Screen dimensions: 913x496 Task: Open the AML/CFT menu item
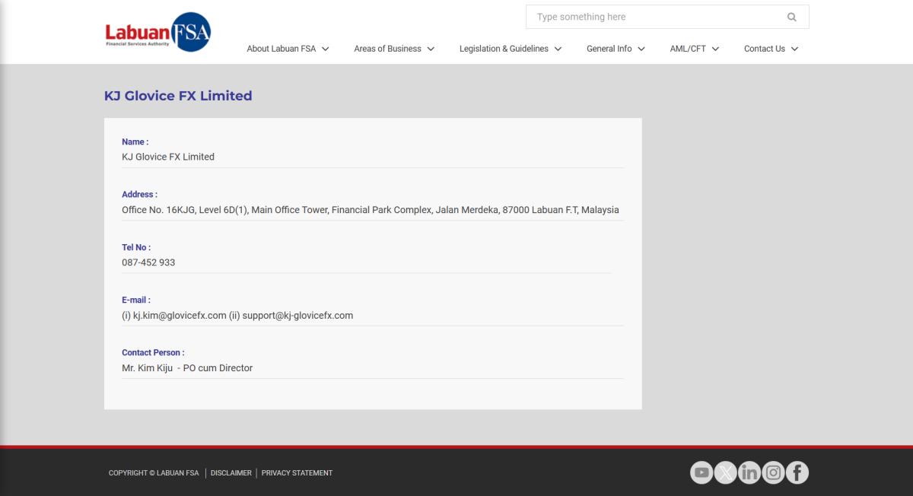pyautogui.click(x=688, y=49)
